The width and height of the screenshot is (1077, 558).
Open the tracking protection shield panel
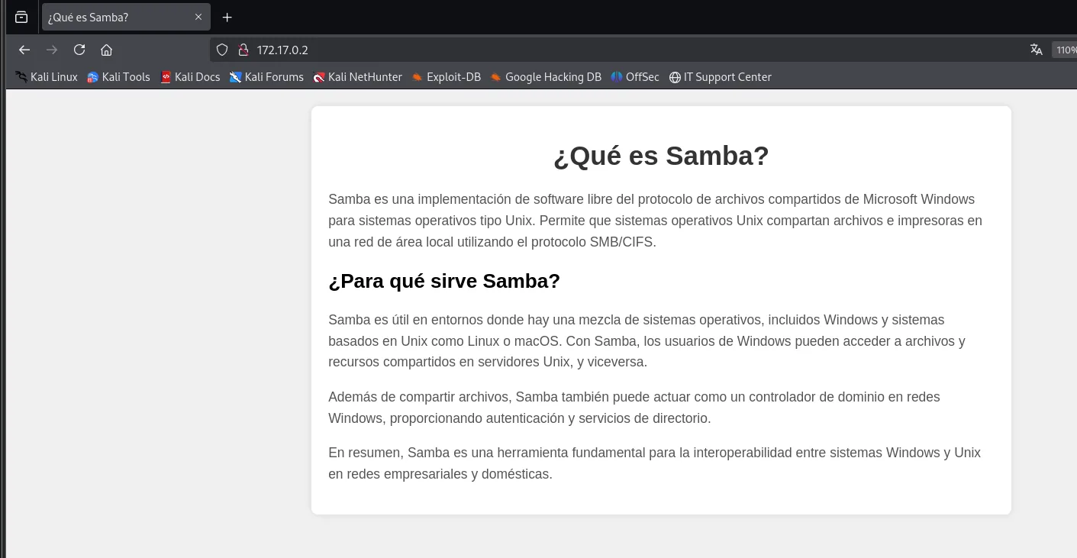coord(222,50)
